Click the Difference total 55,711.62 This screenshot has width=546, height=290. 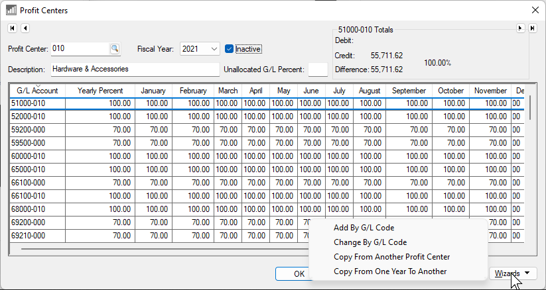387,70
